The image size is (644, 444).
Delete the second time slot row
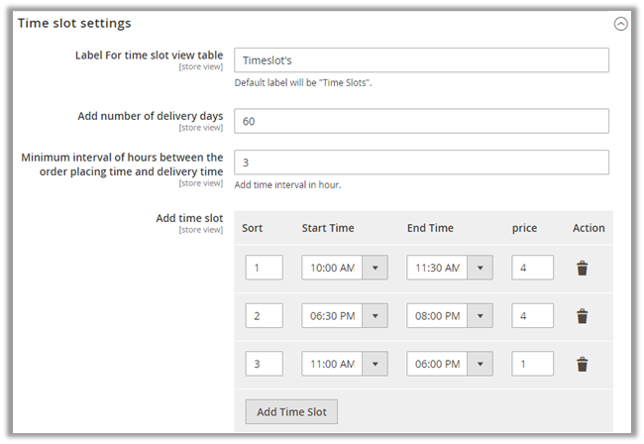coord(583,316)
